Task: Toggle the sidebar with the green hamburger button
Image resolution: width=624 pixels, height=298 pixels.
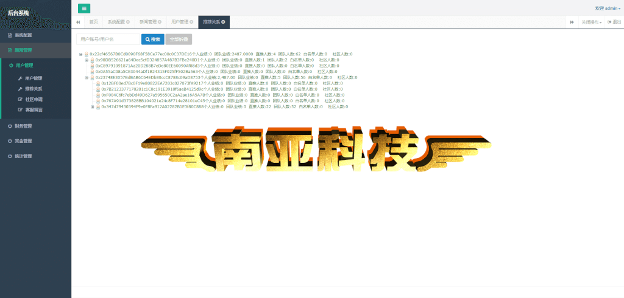Action: [x=84, y=9]
